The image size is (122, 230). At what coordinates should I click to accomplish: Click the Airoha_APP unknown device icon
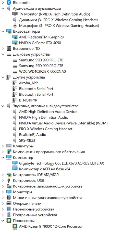[15, 83]
